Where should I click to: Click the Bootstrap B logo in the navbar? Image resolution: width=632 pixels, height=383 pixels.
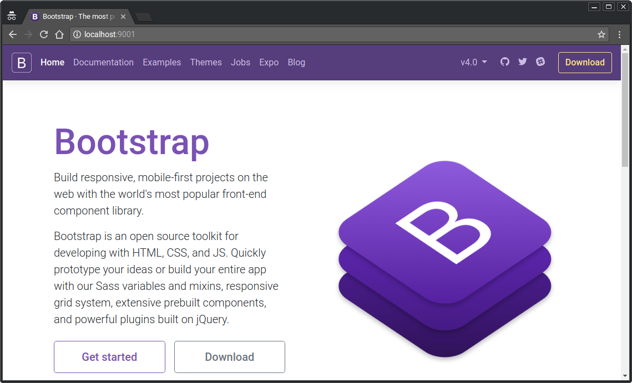pyautogui.click(x=21, y=62)
